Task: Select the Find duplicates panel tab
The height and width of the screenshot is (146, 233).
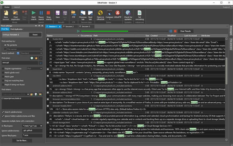Action: click(16, 29)
